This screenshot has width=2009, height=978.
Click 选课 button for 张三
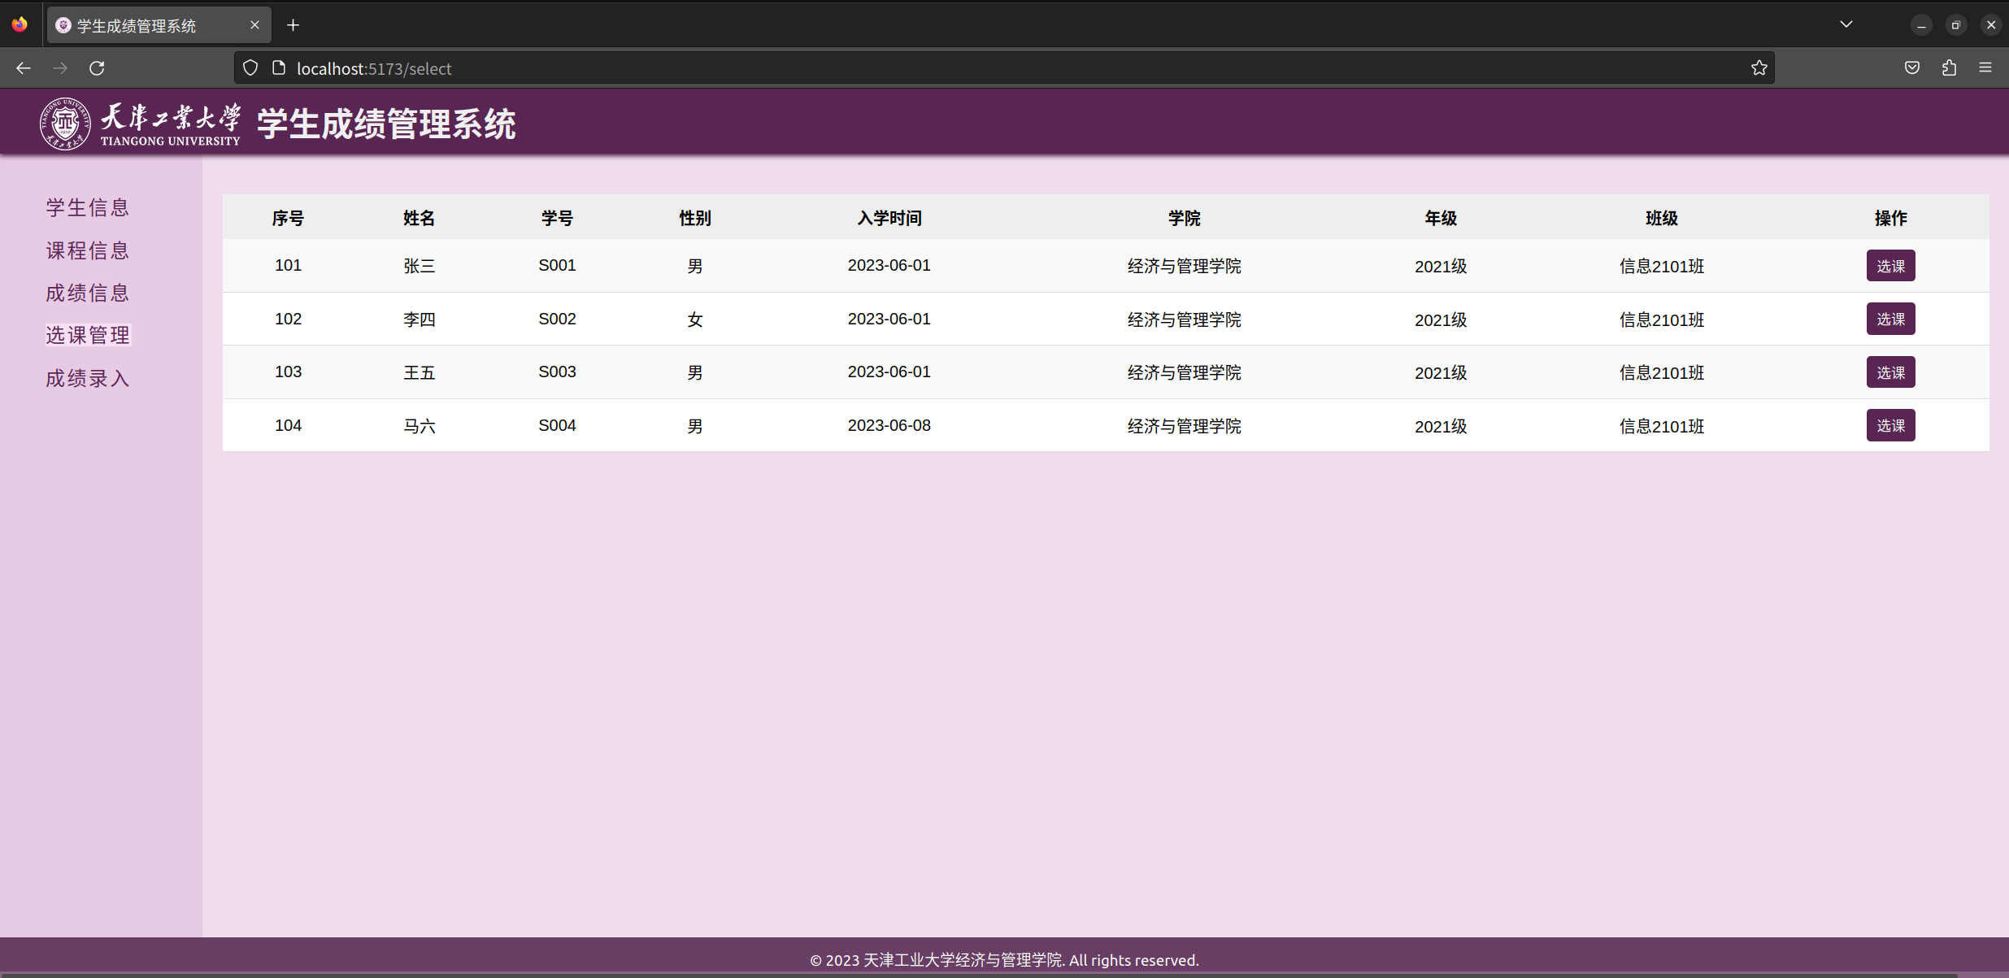[x=1890, y=266]
